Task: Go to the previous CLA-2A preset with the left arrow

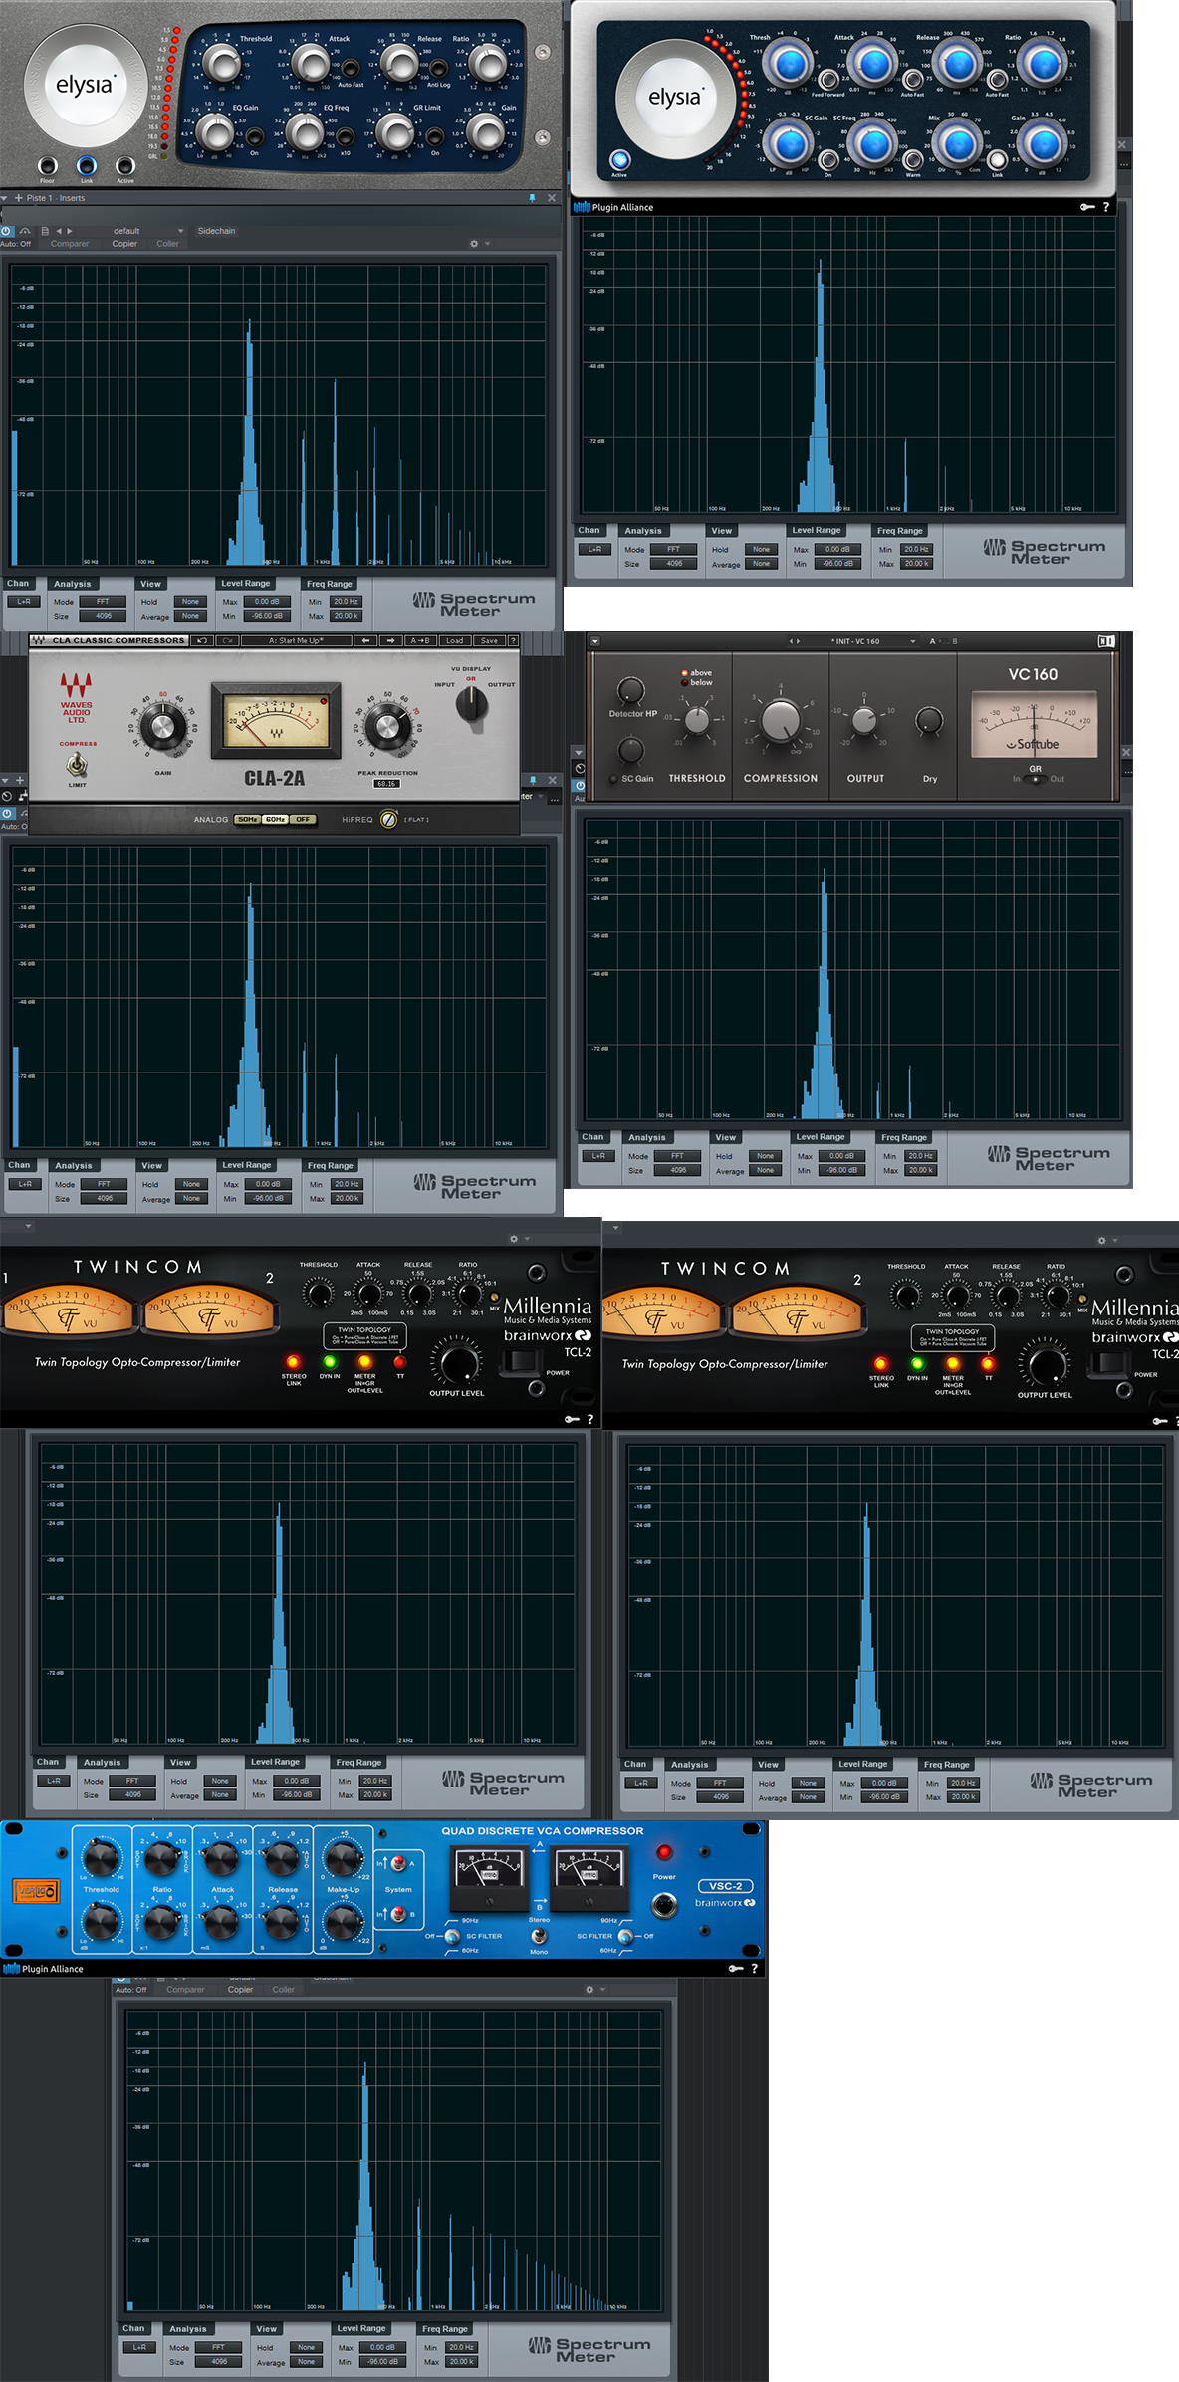Action: pos(365,640)
